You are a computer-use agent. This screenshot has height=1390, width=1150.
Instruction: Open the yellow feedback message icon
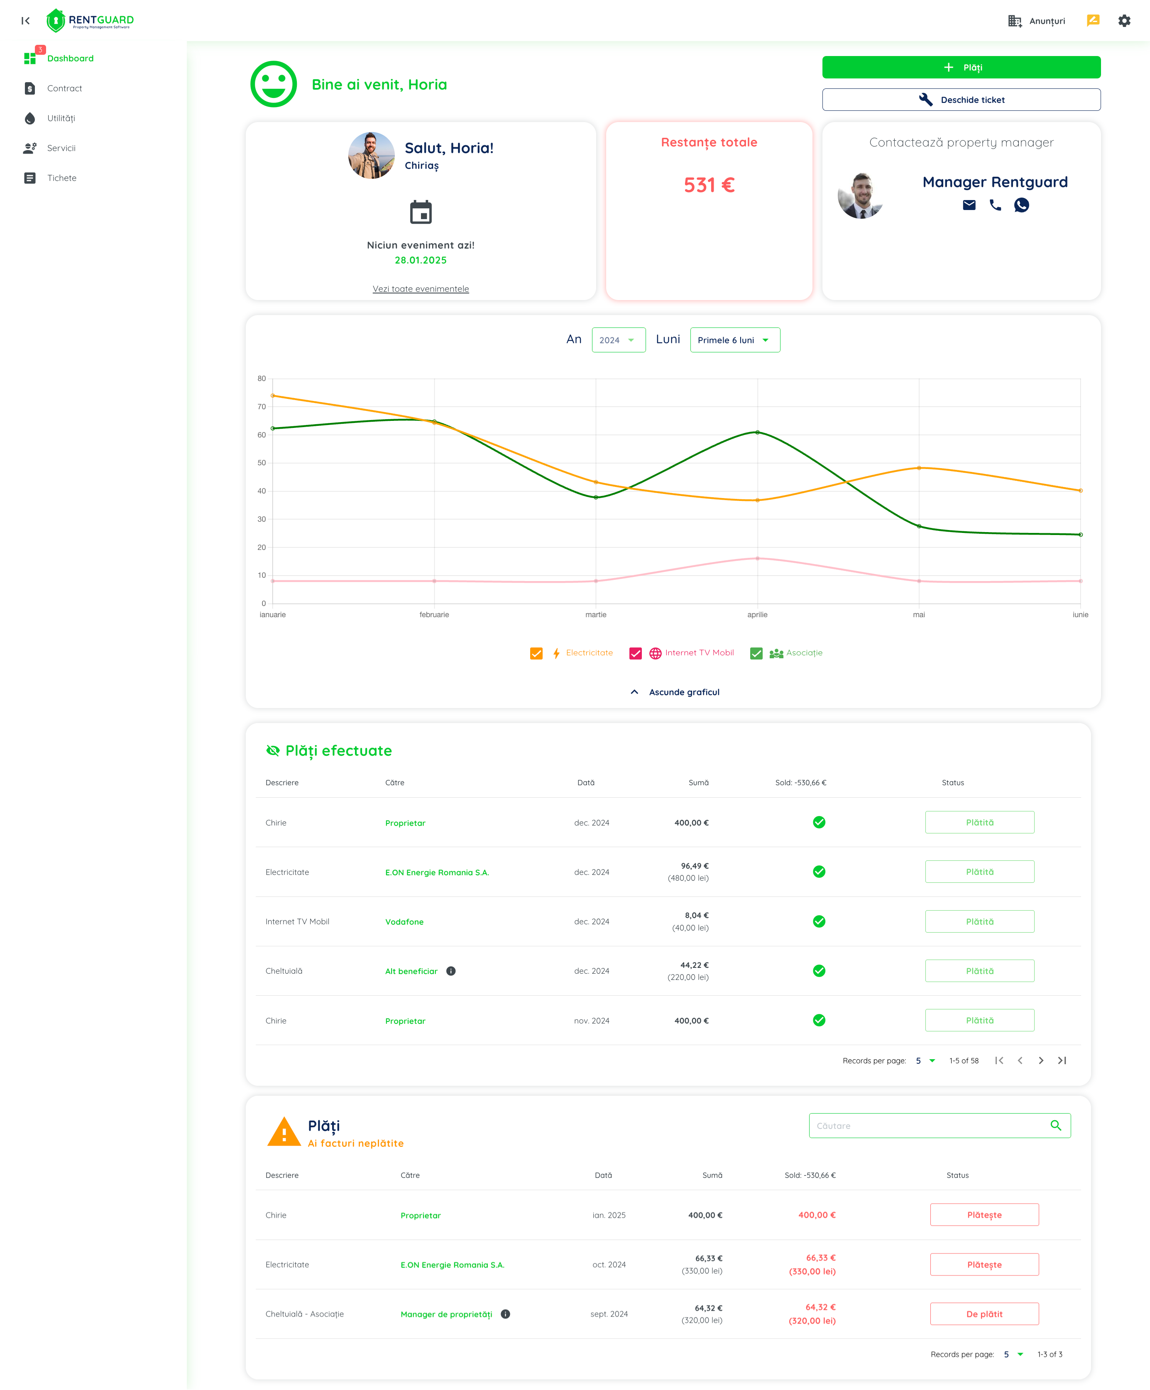pos(1092,20)
